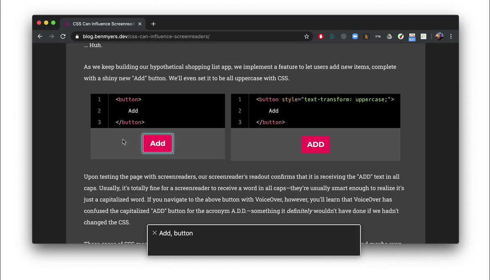This screenshot has width=490, height=280.
Task: Click the pink Add button in the demo
Action: (x=158, y=143)
